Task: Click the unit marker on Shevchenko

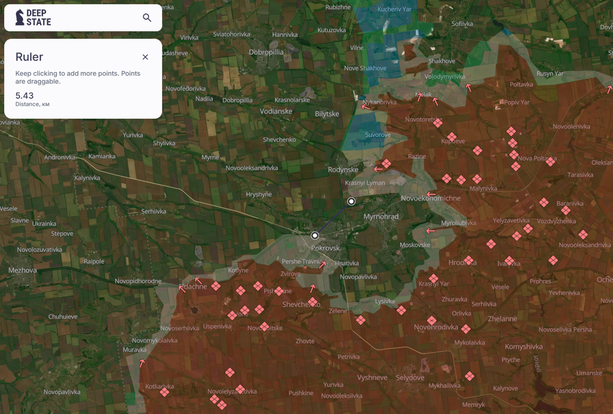Action: 313,302
